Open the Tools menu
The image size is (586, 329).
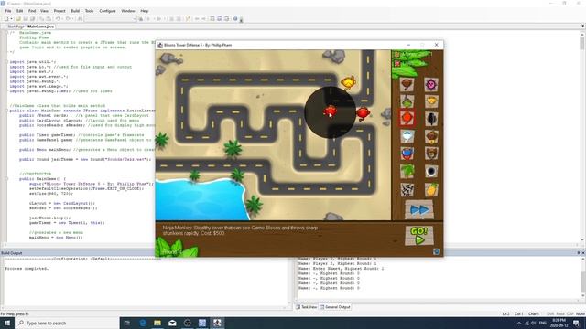click(90, 11)
